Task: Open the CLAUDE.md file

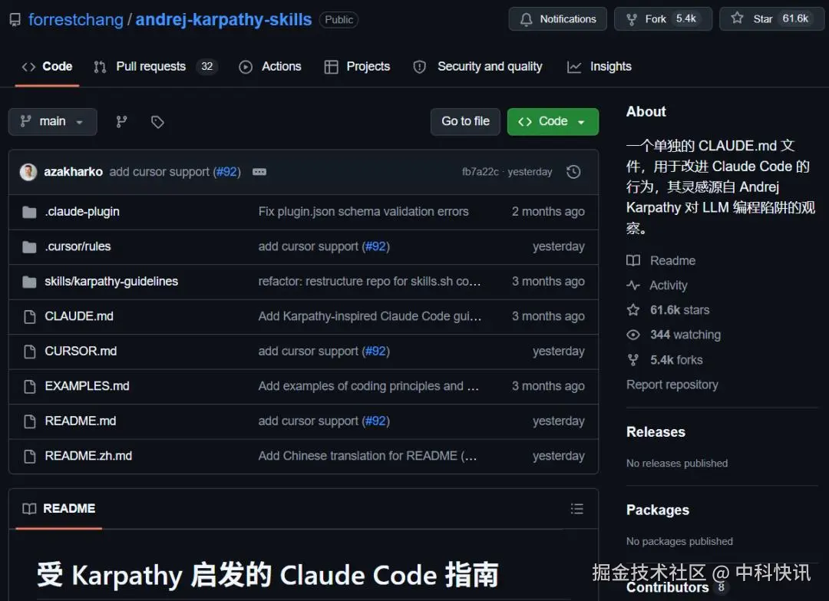Action: (x=79, y=316)
